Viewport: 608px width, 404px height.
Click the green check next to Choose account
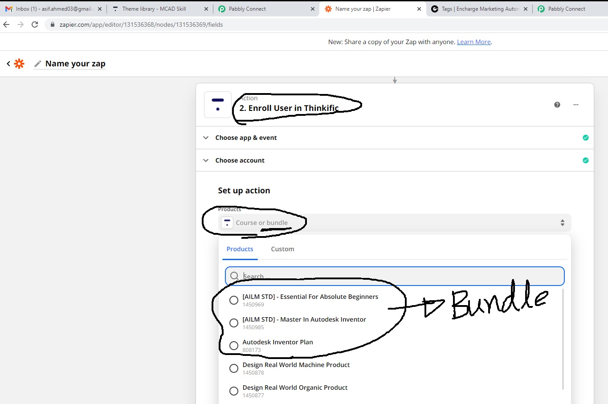(586, 160)
